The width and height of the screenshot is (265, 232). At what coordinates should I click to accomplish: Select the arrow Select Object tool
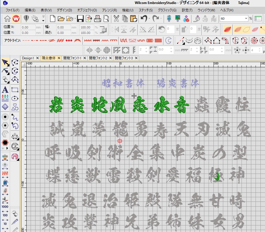pos(5,62)
